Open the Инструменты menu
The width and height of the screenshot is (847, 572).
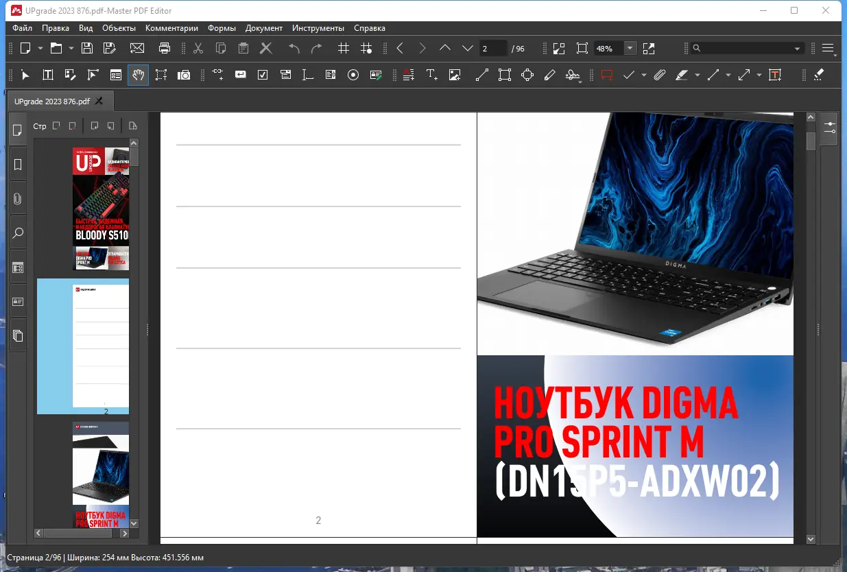[x=318, y=28]
